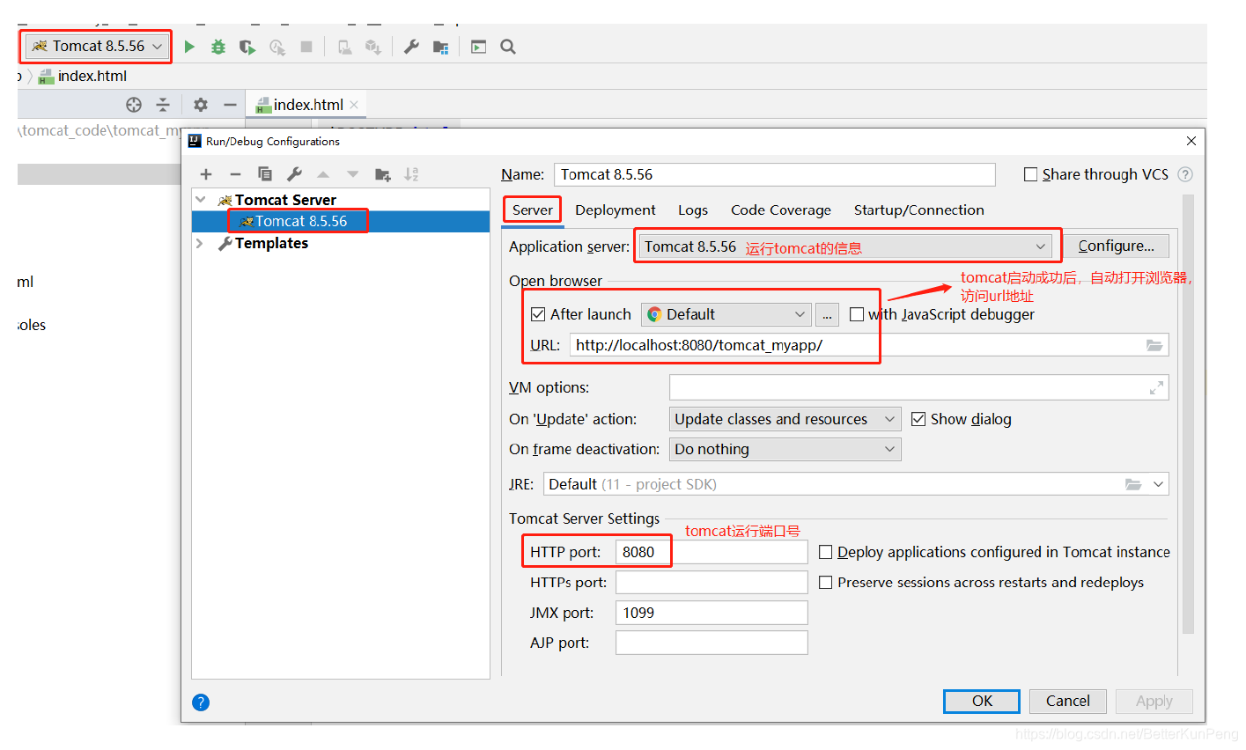Image resolution: width=1246 pixels, height=750 pixels.
Task: Add new configuration with plus icon
Action: [x=206, y=174]
